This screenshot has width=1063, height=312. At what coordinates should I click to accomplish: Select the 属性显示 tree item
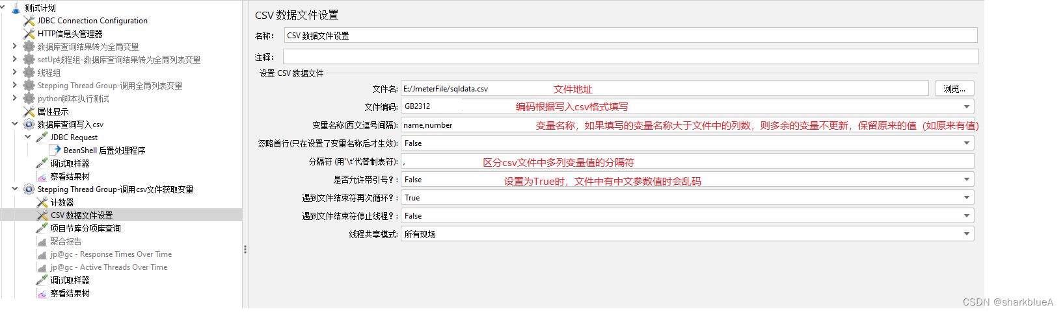(x=53, y=112)
